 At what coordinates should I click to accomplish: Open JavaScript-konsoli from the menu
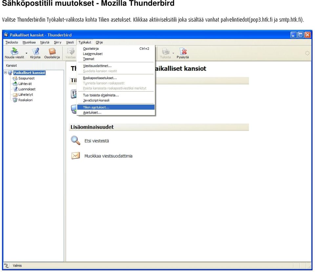pyautogui.click(x=116, y=100)
